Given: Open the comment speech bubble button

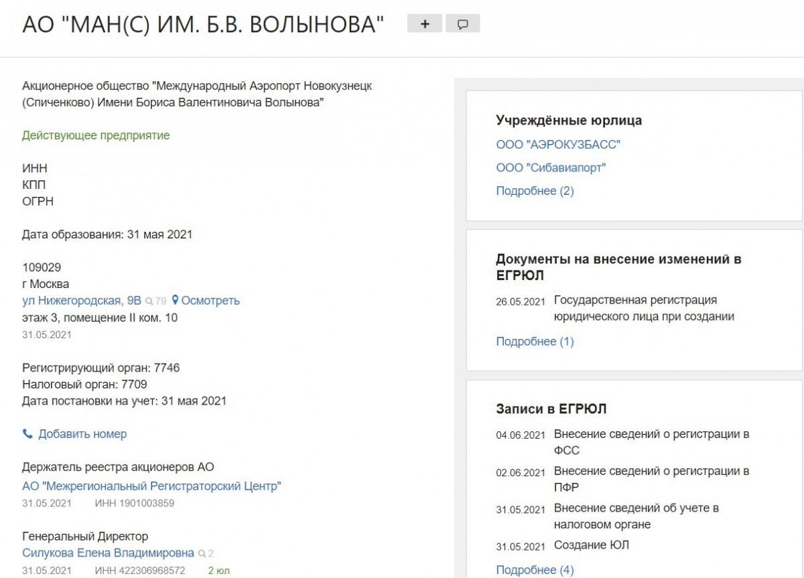Looking at the screenshot, I should coord(462,24).
